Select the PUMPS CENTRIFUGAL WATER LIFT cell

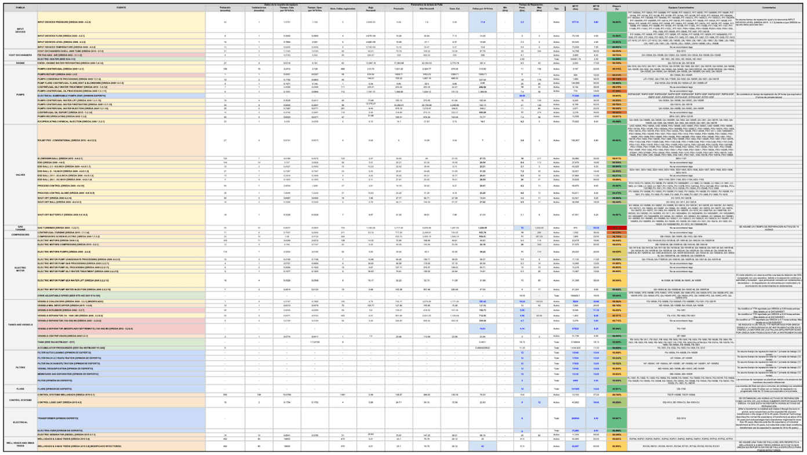click(x=121, y=100)
